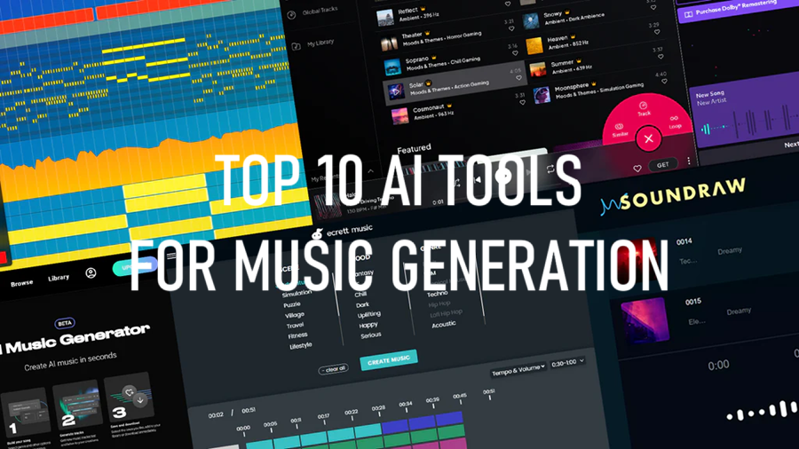Open the three-dot menu beside GET
The height and width of the screenshot is (449, 799).
pyautogui.click(x=689, y=161)
